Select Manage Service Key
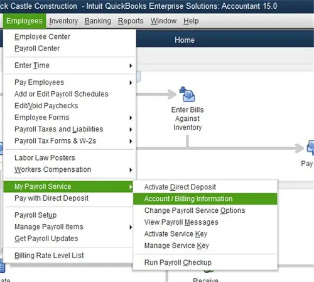The height and width of the screenshot is (282, 314). point(205,245)
